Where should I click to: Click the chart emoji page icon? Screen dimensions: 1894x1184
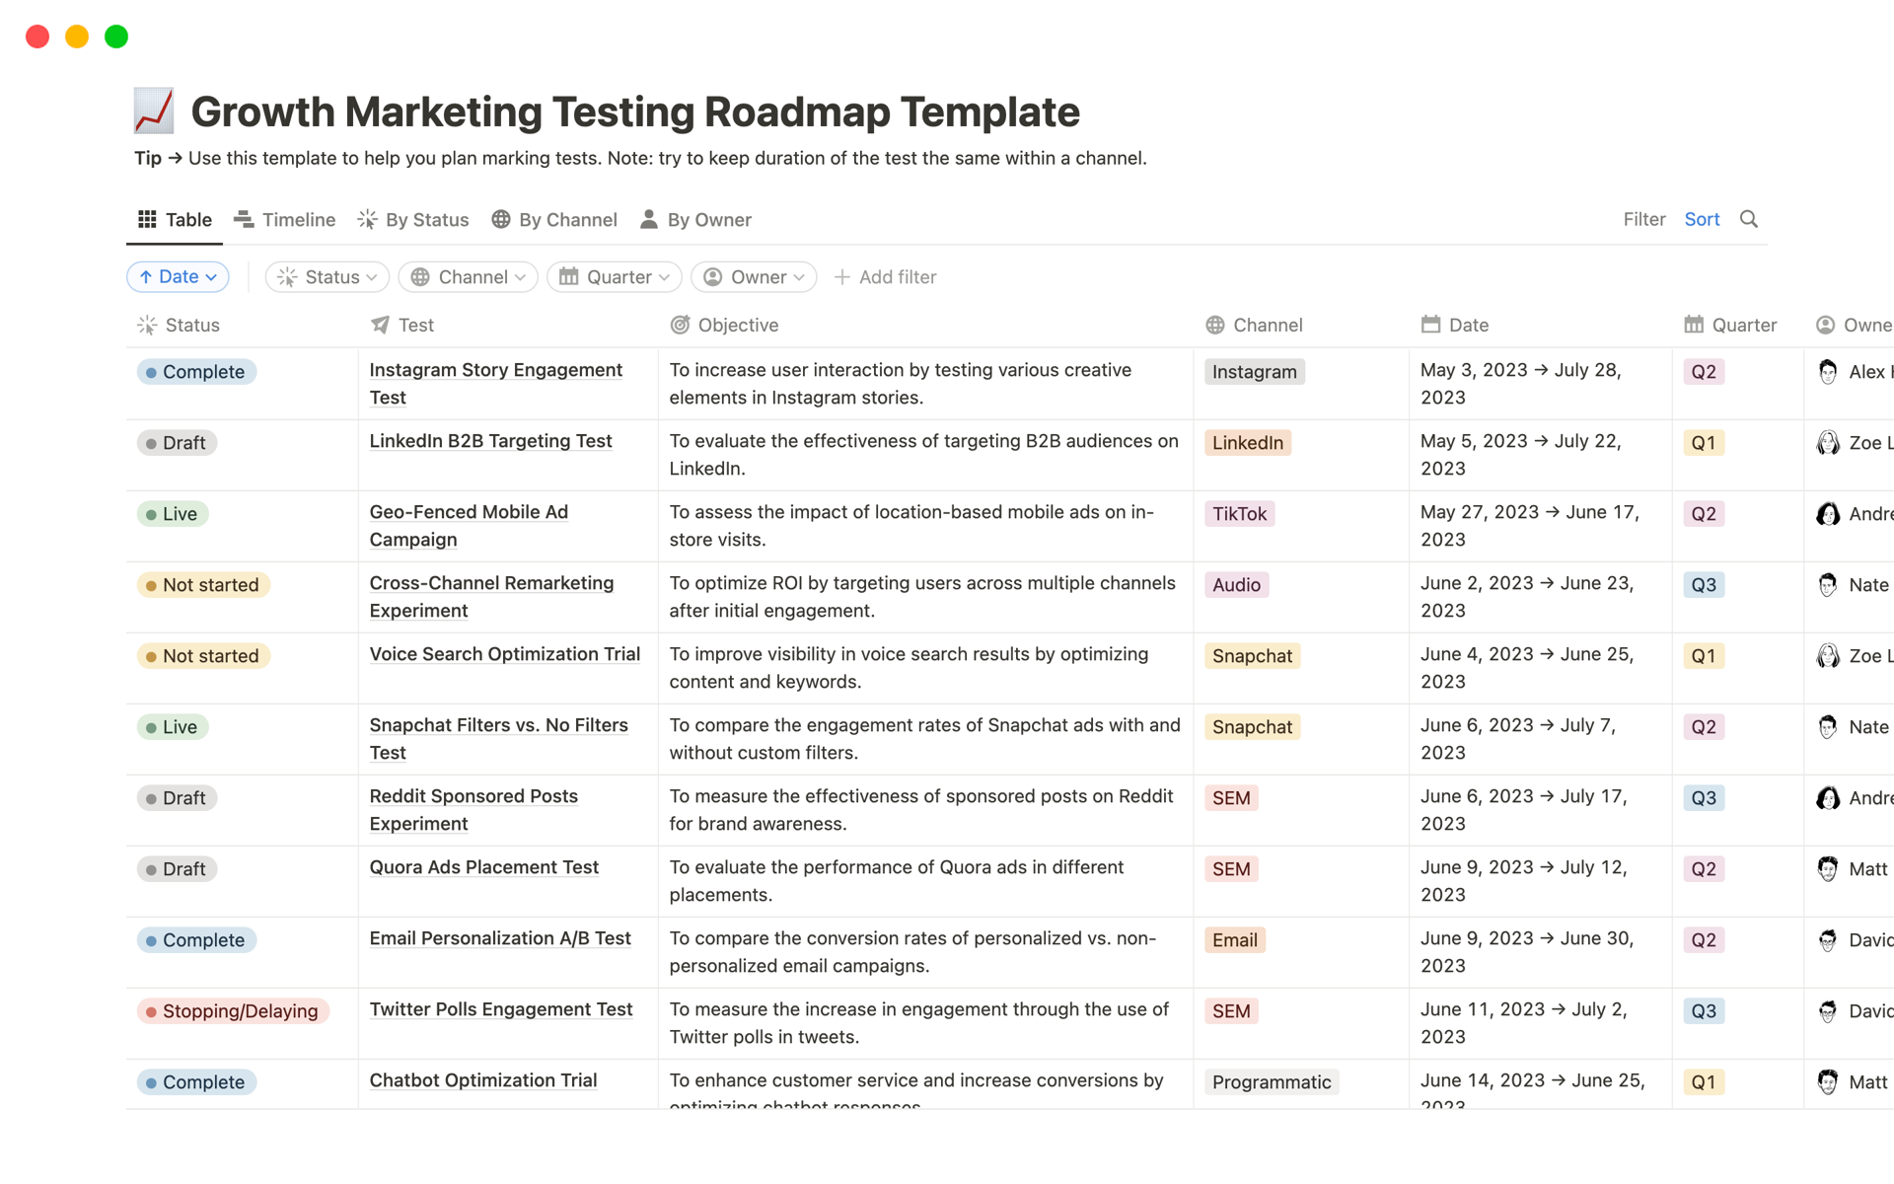[154, 111]
